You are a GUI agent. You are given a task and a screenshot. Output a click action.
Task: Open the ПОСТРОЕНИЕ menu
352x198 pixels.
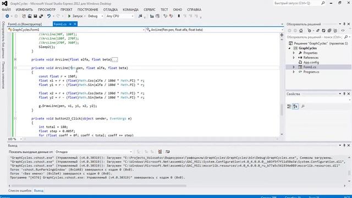point(88,10)
